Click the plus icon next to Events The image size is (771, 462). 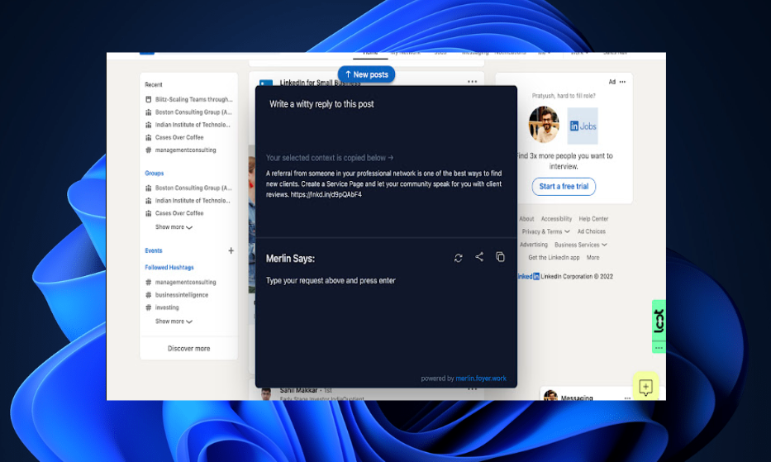coord(231,250)
